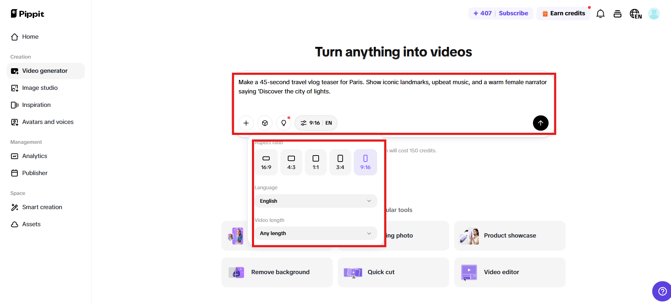Open the stacked tasks queue icon

click(617, 14)
